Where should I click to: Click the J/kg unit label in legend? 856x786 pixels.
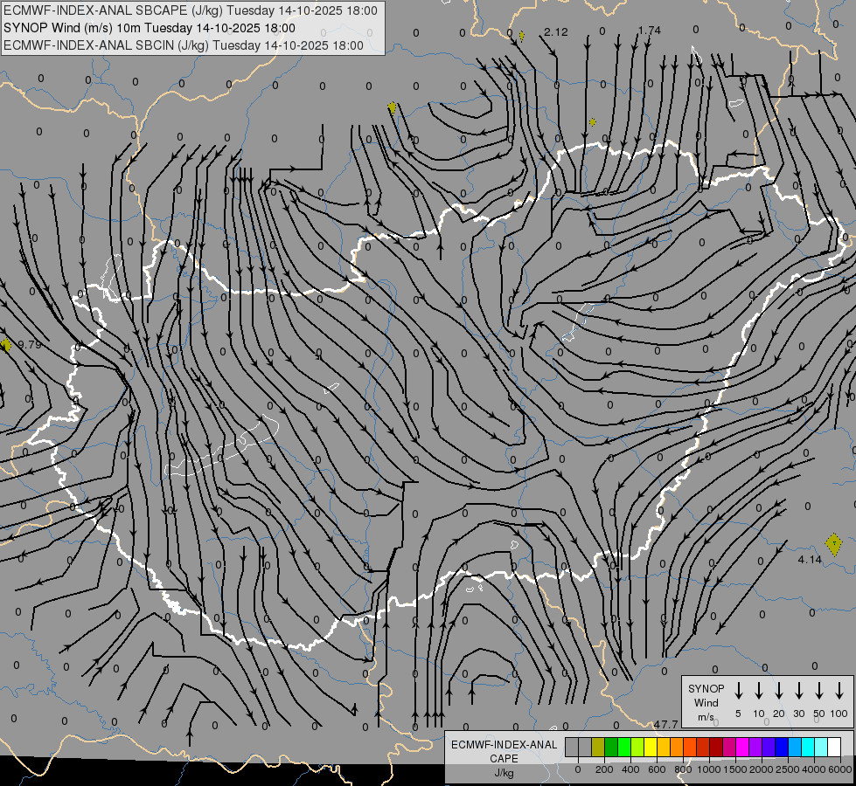coord(504,773)
